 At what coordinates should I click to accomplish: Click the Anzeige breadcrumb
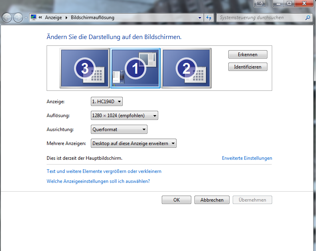[x=53, y=18]
